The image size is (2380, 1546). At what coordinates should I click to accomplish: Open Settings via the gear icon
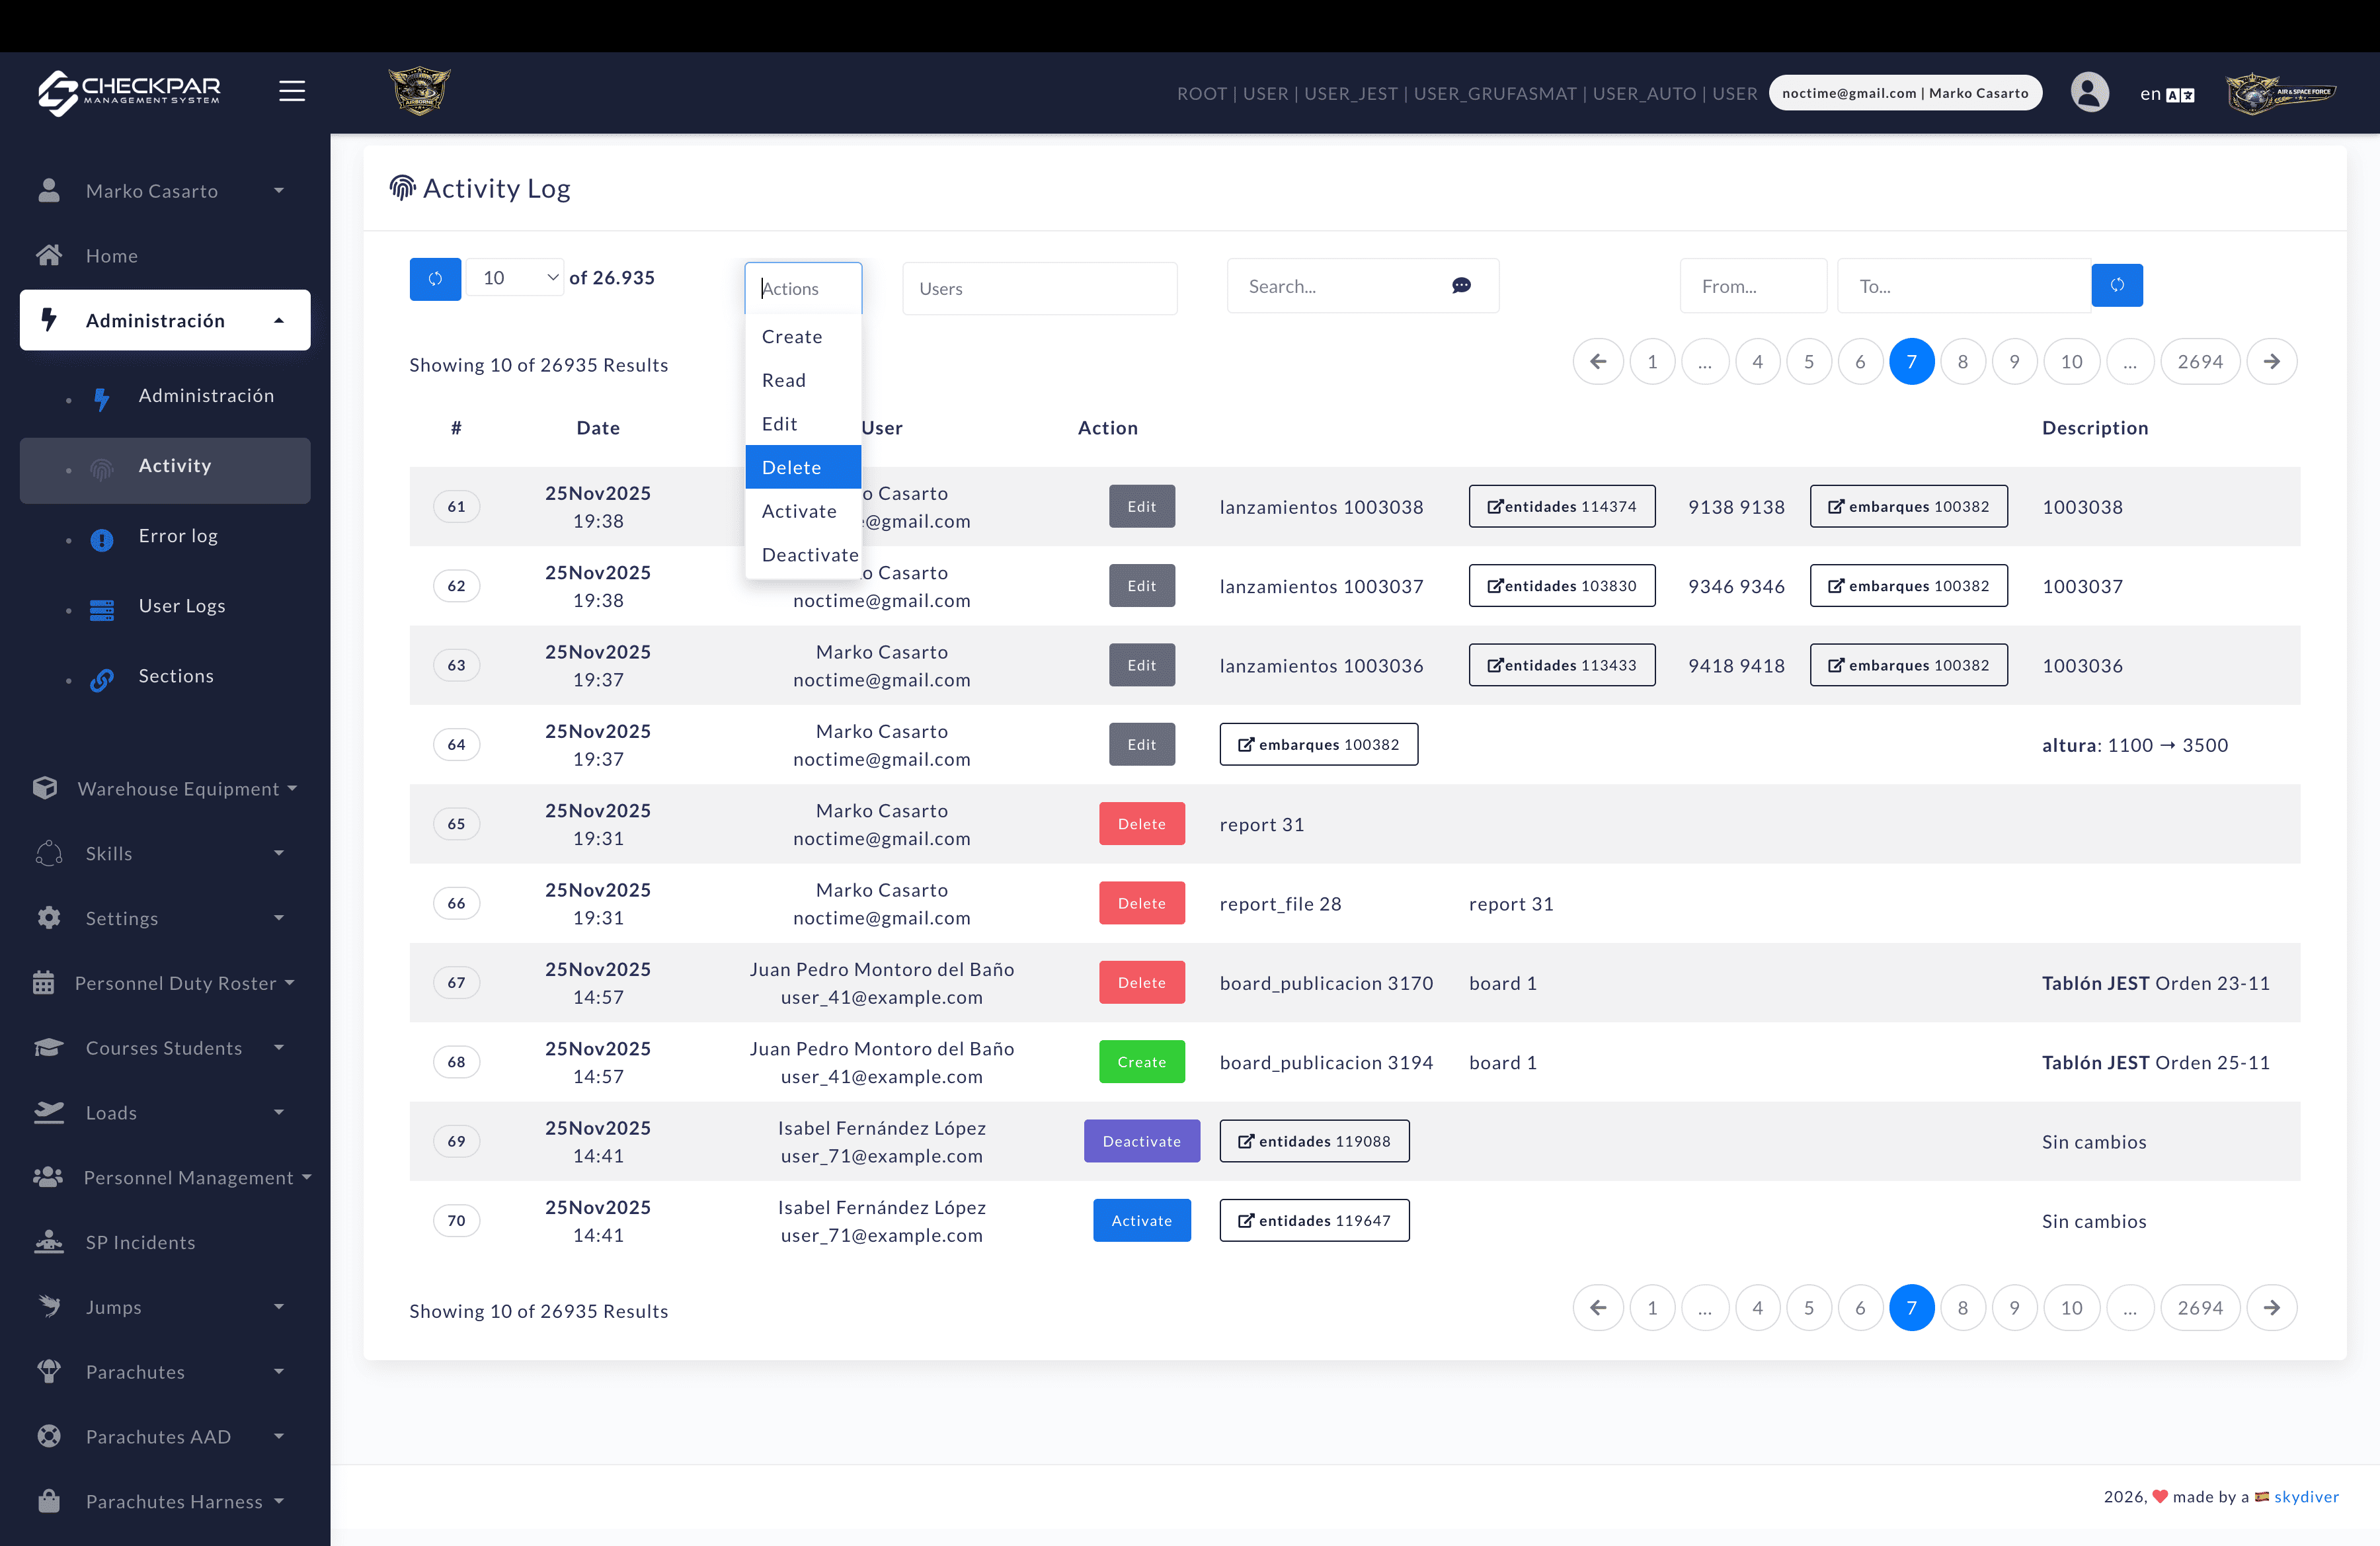48,917
